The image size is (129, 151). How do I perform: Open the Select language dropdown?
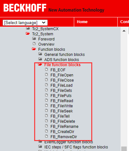pos(25,22)
